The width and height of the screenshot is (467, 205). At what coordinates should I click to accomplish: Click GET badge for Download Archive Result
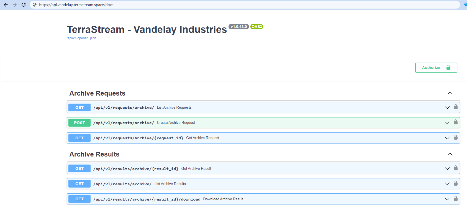pyautogui.click(x=79, y=199)
